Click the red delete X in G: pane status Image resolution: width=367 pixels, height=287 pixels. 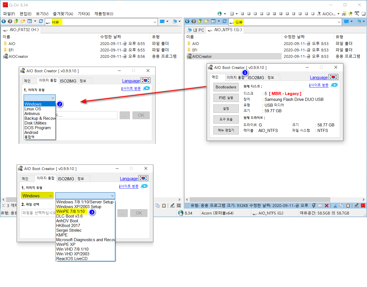point(327,206)
